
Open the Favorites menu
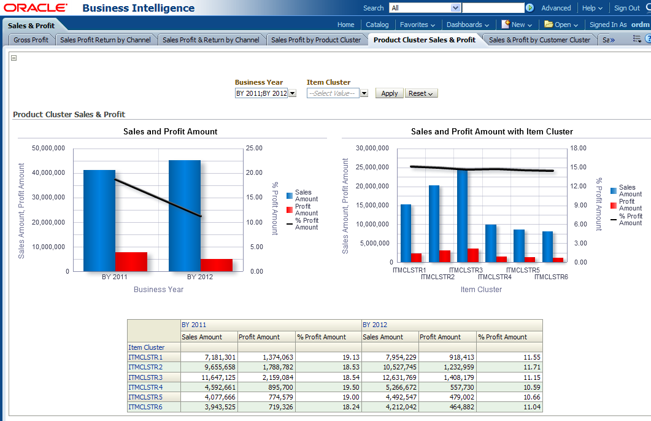coord(417,25)
